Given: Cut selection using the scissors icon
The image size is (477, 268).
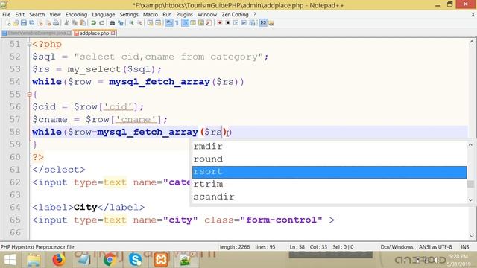Looking at the screenshot, I should (66, 23).
